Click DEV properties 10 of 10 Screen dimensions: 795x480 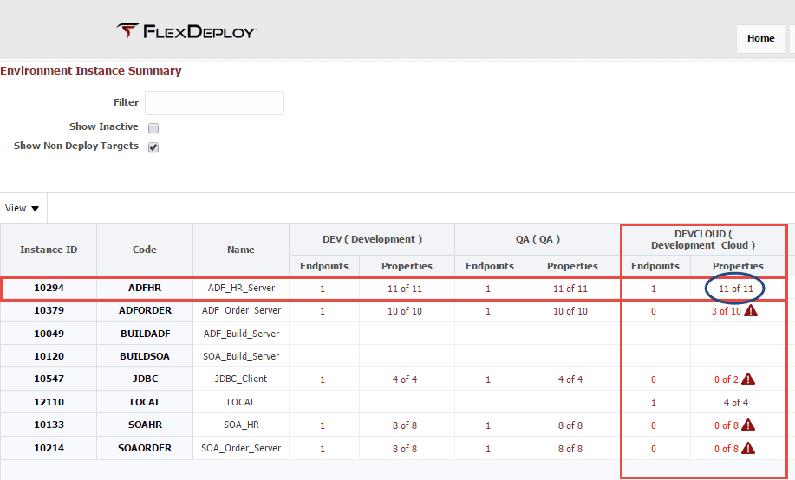(x=405, y=311)
